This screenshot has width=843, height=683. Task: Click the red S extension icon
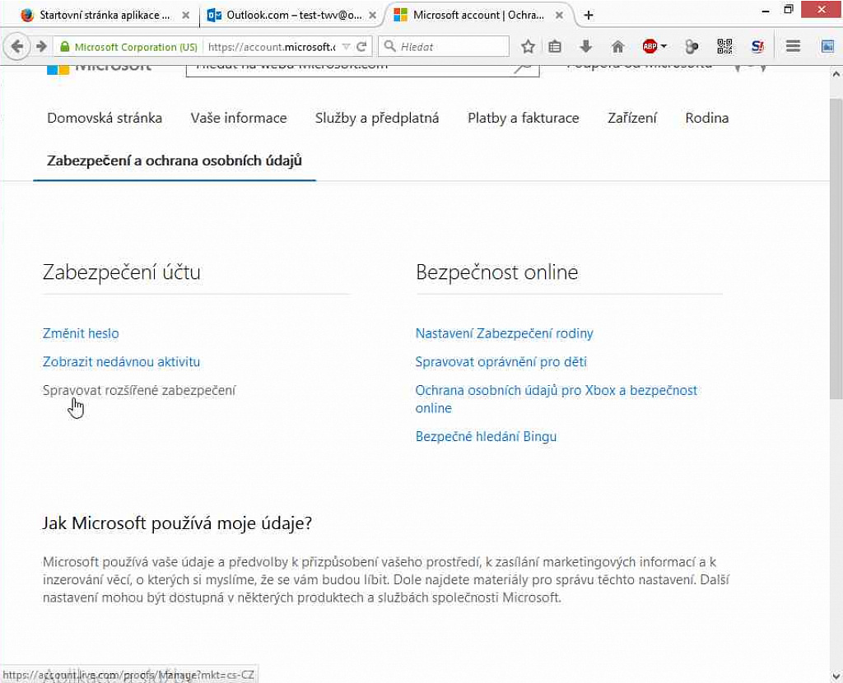[757, 47]
